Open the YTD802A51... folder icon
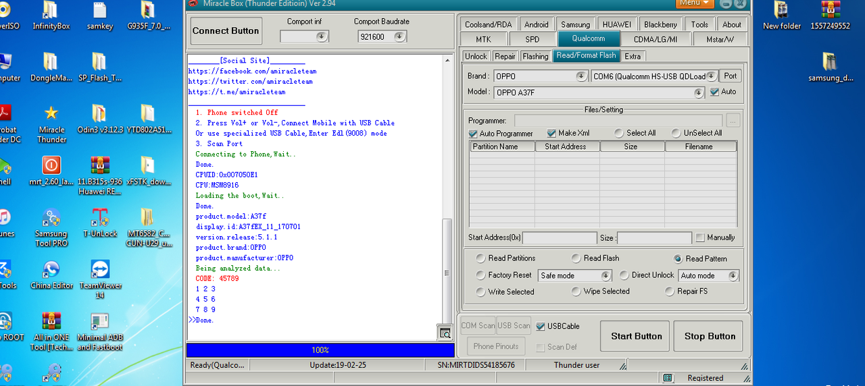The width and height of the screenshot is (865, 386). click(149, 118)
